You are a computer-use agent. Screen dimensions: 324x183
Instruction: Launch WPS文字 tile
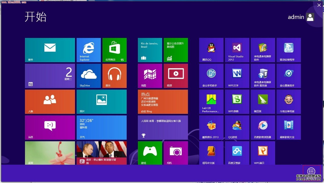tap(237, 76)
